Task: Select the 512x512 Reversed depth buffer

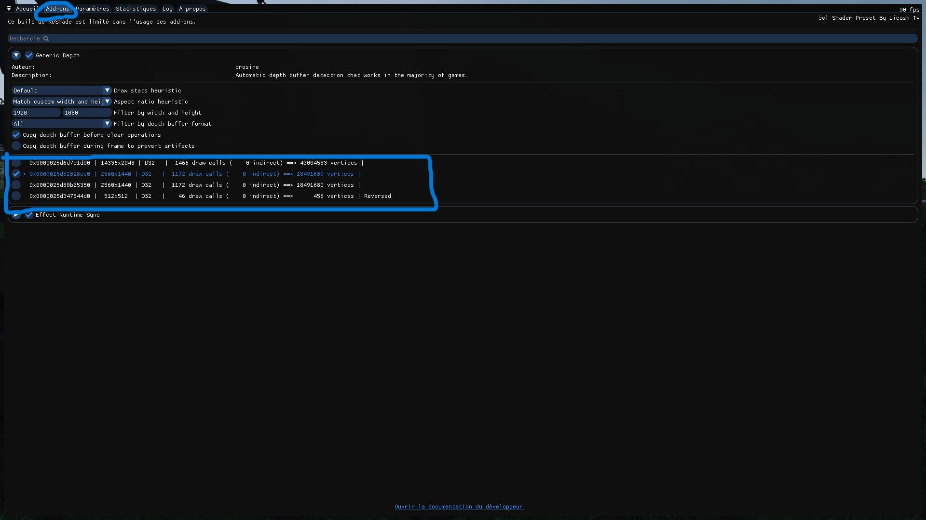Action: [x=16, y=196]
